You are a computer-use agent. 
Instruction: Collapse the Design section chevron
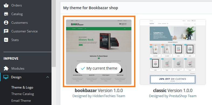click(47, 77)
